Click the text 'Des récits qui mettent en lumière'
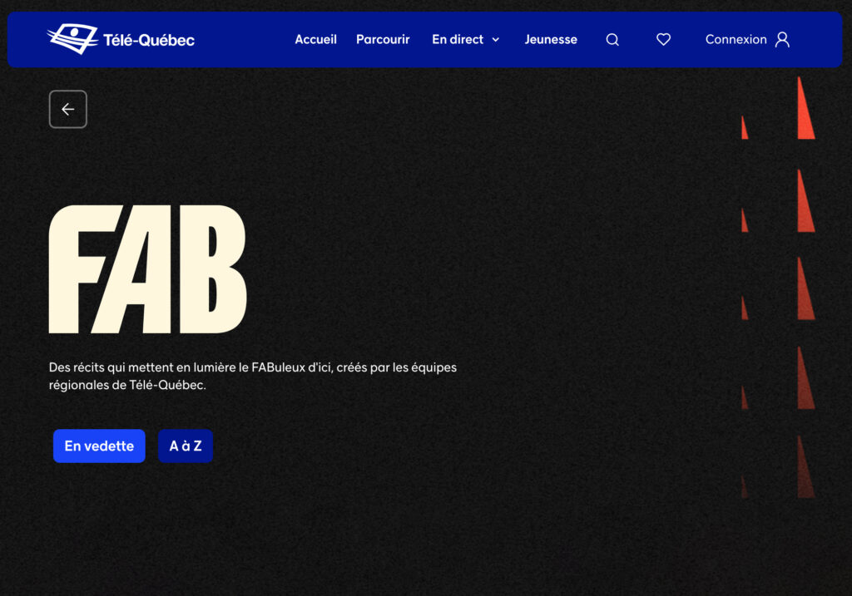This screenshot has width=852, height=596. [x=142, y=367]
